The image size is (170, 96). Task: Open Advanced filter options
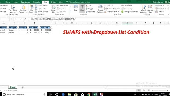90,12
